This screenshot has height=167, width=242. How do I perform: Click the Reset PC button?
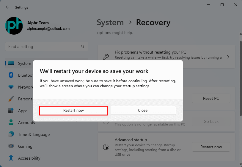211,98
